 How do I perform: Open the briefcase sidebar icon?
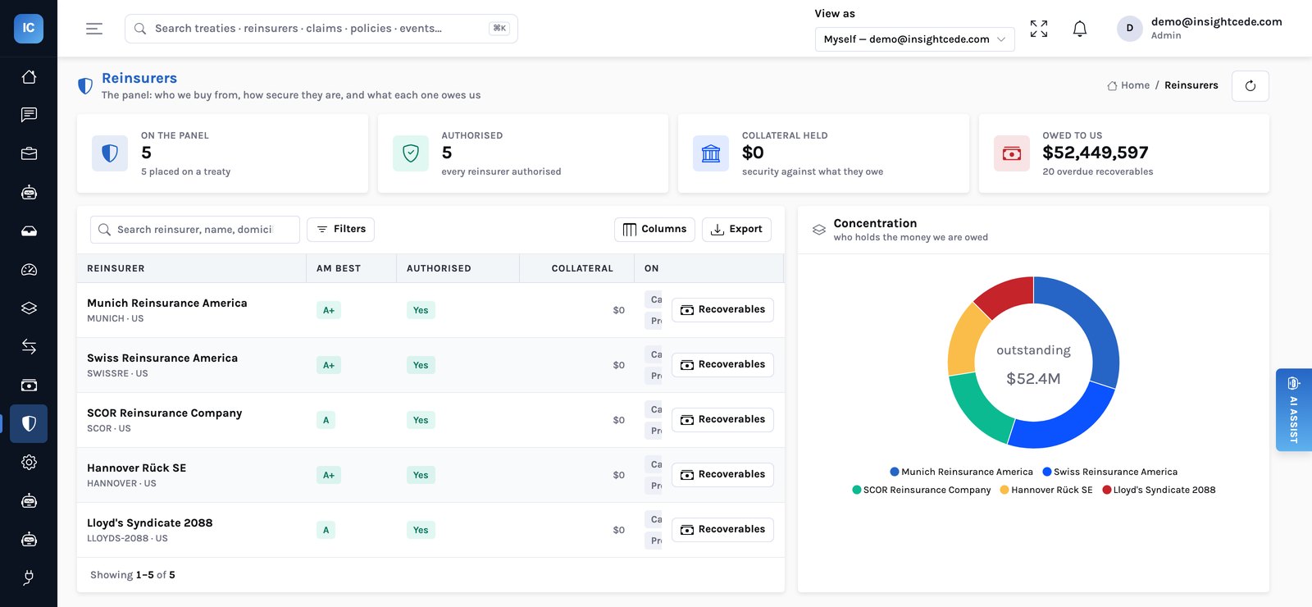pos(29,153)
